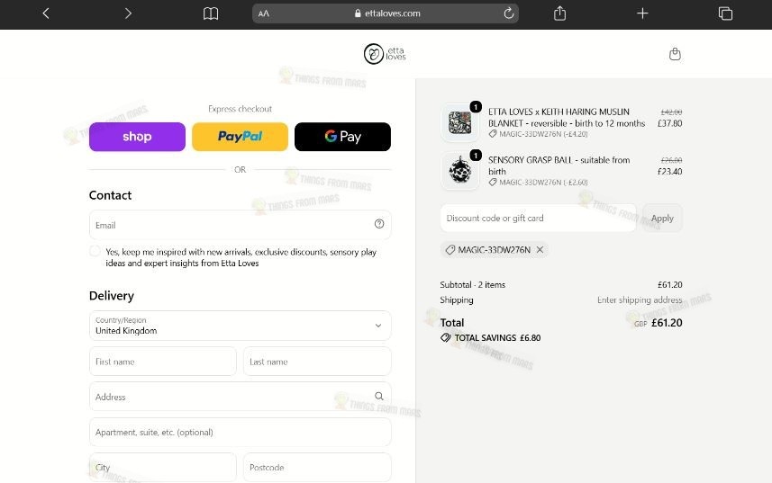Click the address search magnifier icon
Screen dimensions: 772x483
[378, 396]
